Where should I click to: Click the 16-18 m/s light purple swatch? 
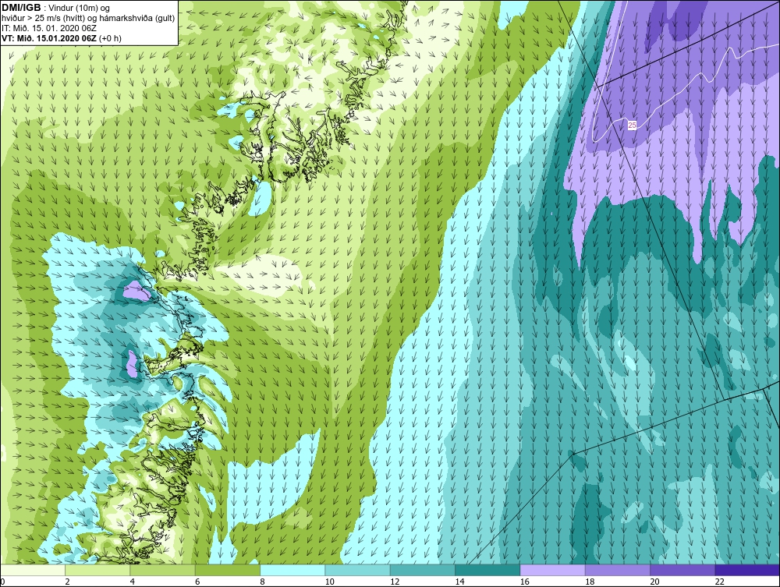553,570
